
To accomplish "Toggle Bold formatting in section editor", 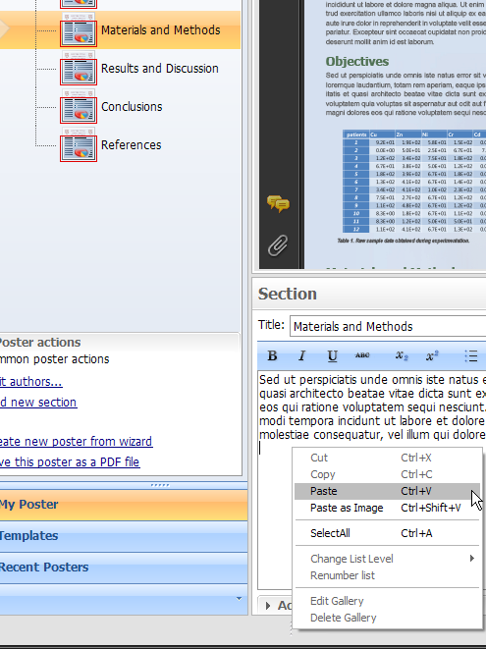I will tap(272, 356).
